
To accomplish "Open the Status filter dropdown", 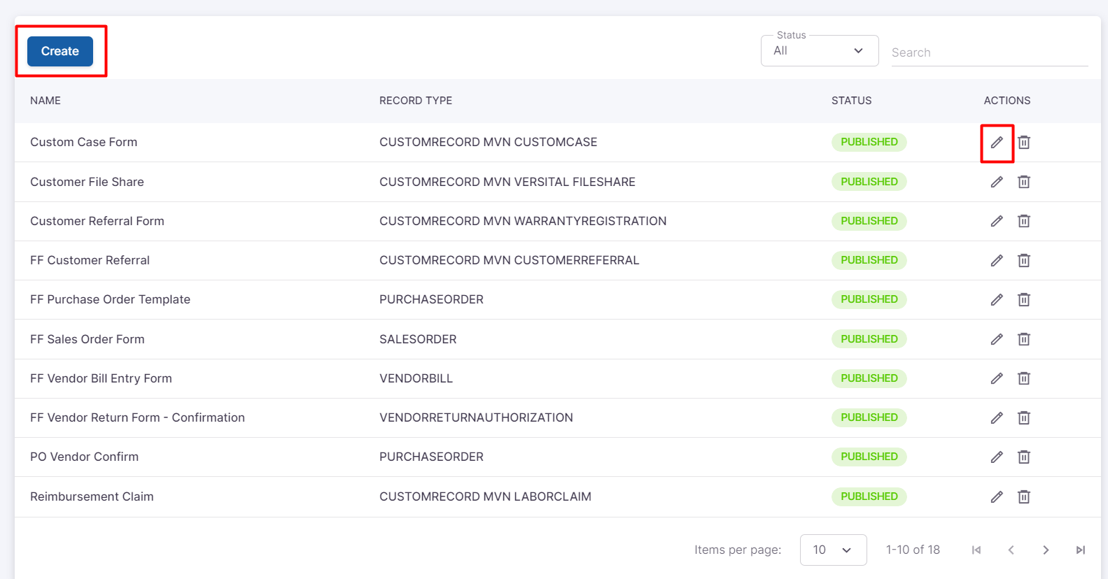I will [x=819, y=51].
